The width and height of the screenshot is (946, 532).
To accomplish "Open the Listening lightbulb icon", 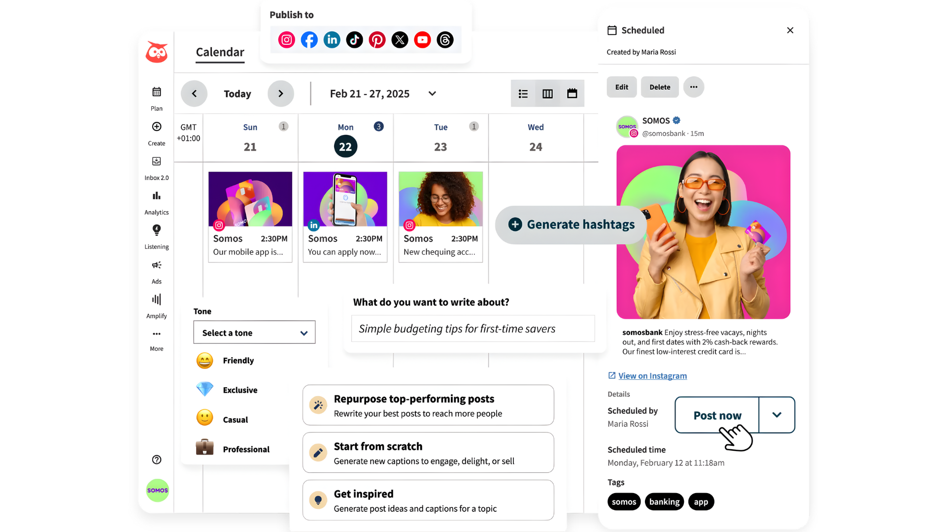I will (156, 231).
